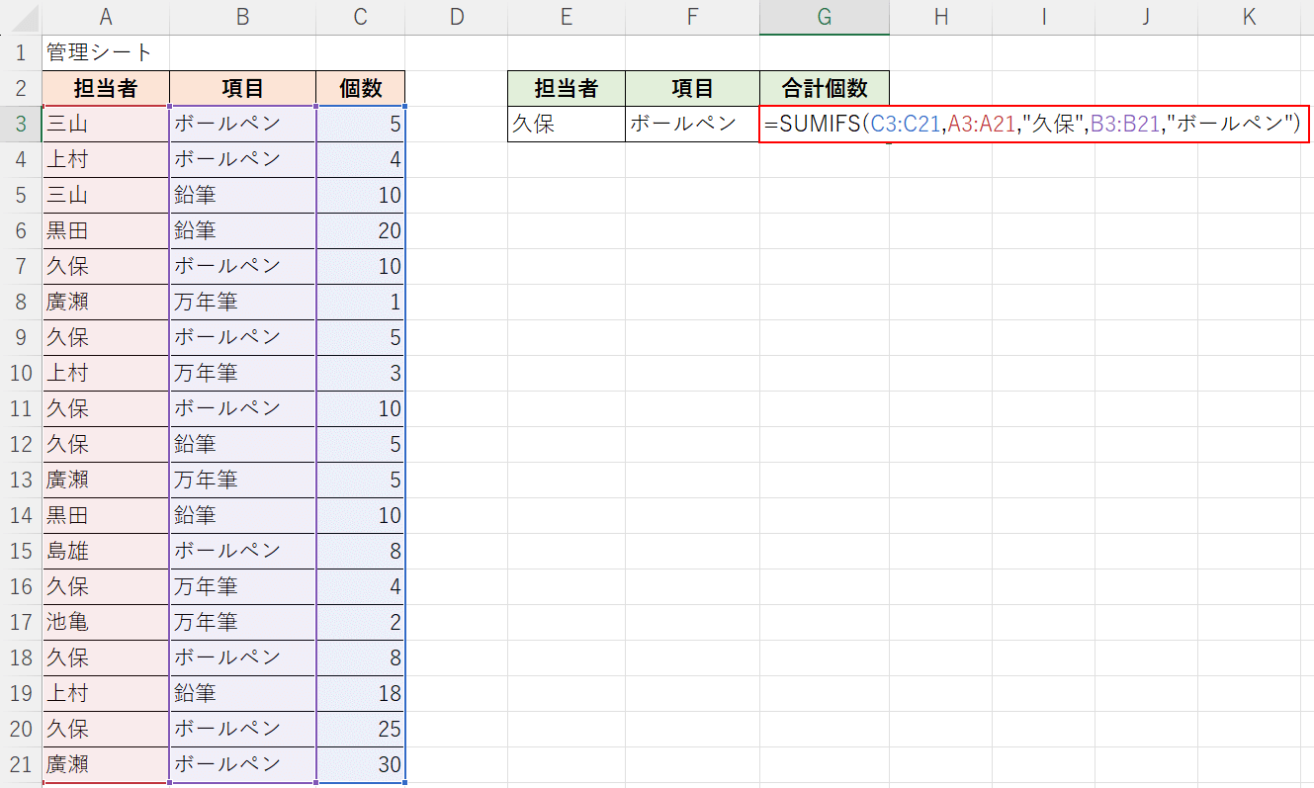Select cell C15 with value 8
Viewport: 1314px width, 788px height.
(x=361, y=551)
